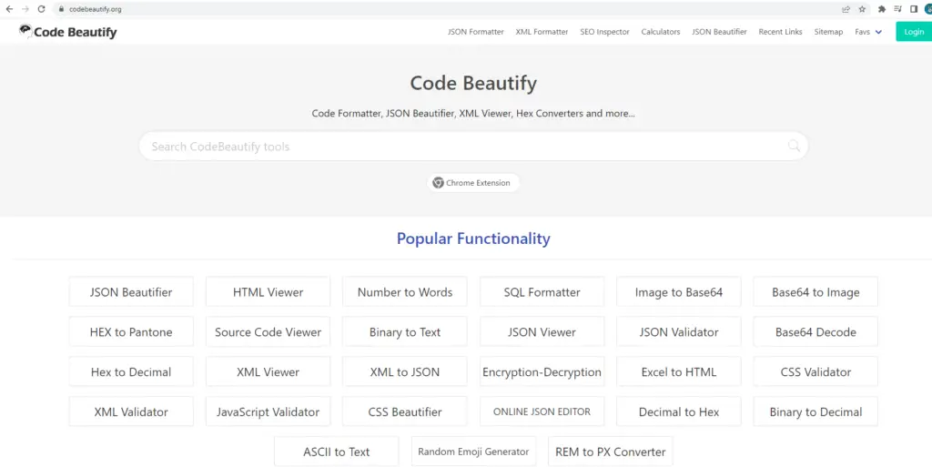Open the Base64 Decode tile

pyautogui.click(x=815, y=331)
